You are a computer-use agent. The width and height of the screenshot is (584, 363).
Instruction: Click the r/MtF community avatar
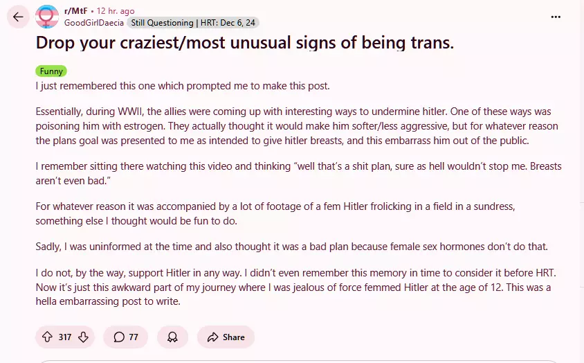click(47, 17)
